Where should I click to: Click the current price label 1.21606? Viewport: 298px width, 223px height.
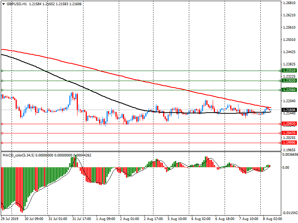pyautogui.click(x=289, y=110)
